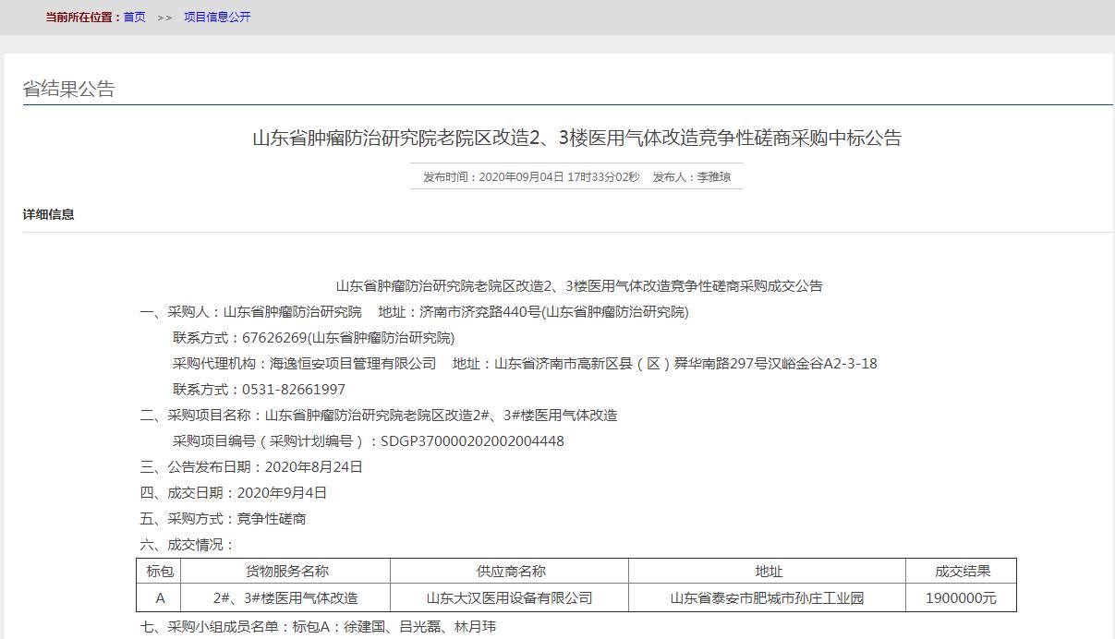Select the 成交结果 table header

[x=962, y=572]
